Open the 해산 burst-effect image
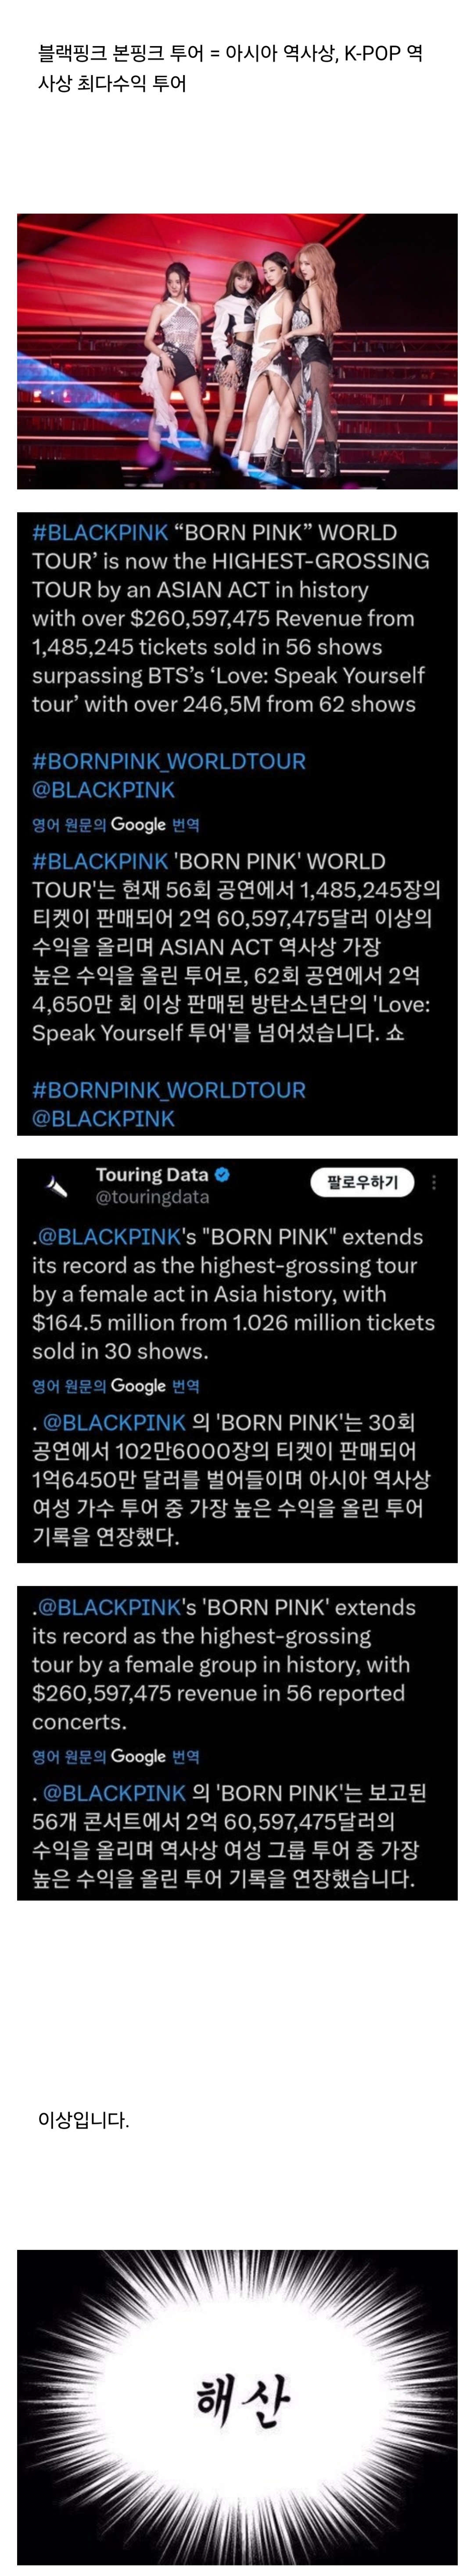 pos(237,2407)
